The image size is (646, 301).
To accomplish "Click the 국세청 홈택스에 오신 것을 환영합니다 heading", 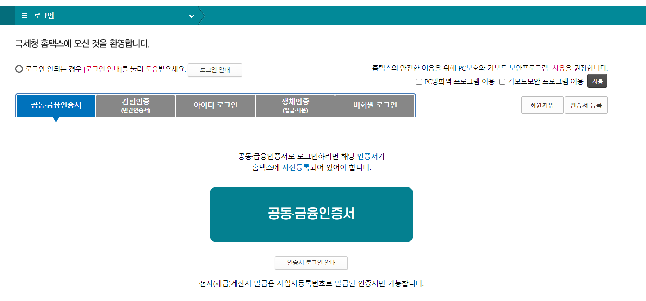I will (x=82, y=44).
